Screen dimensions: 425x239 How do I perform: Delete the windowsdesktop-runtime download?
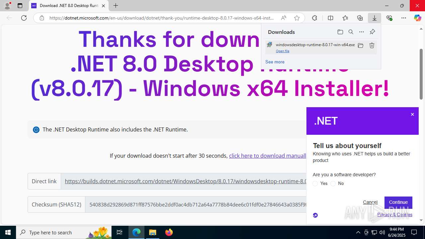click(372, 45)
